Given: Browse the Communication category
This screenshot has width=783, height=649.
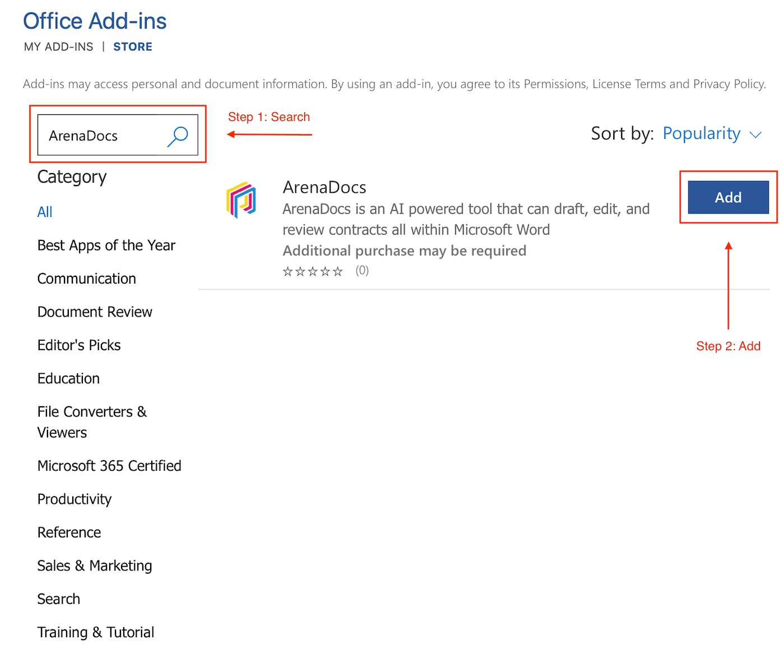Looking at the screenshot, I should [x=86, y=279].
